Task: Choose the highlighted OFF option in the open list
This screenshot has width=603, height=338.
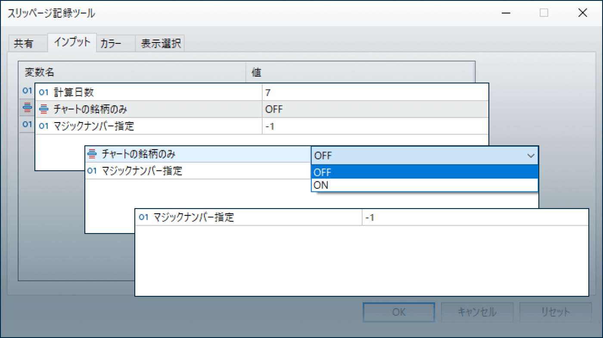Action: click(425, 172)
